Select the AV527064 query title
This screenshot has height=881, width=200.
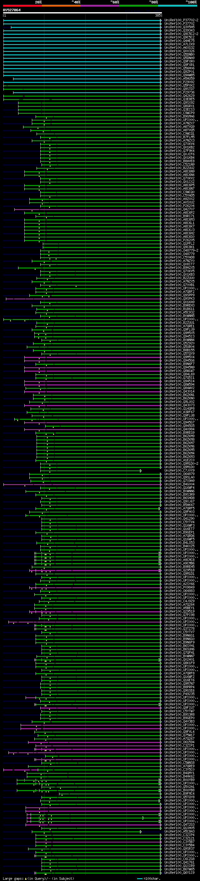12,10
